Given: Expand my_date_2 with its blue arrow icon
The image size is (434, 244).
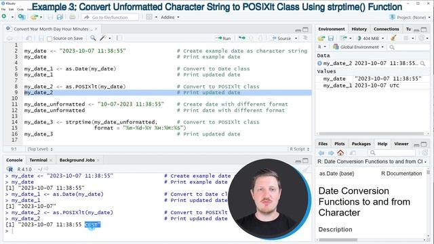Looking at the screenshot, I should pyautogui.click(x=319, y=63).
